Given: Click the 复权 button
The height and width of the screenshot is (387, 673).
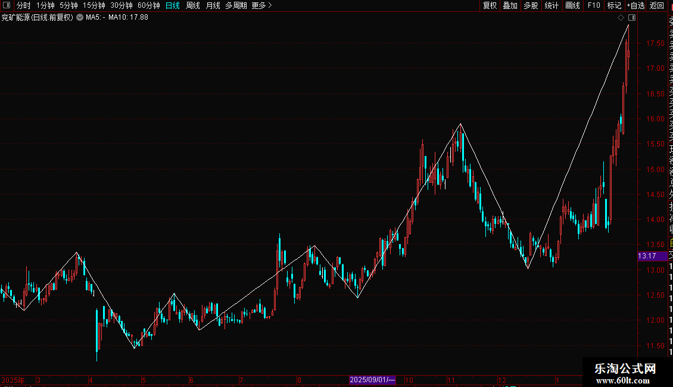Looking at the screenshot, I should pos(490,5).
